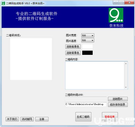The image size is (135, 127).
Task: Click the 选取背景色 button
Action: [73, 53]
